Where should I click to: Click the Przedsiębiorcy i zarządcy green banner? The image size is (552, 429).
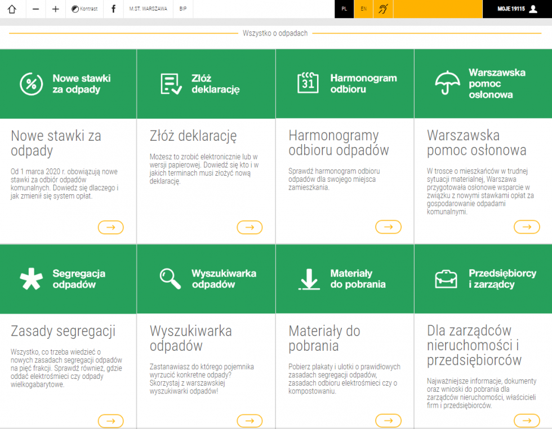pos(483,279)
